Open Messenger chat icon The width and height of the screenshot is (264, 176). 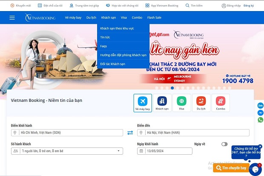260,113
